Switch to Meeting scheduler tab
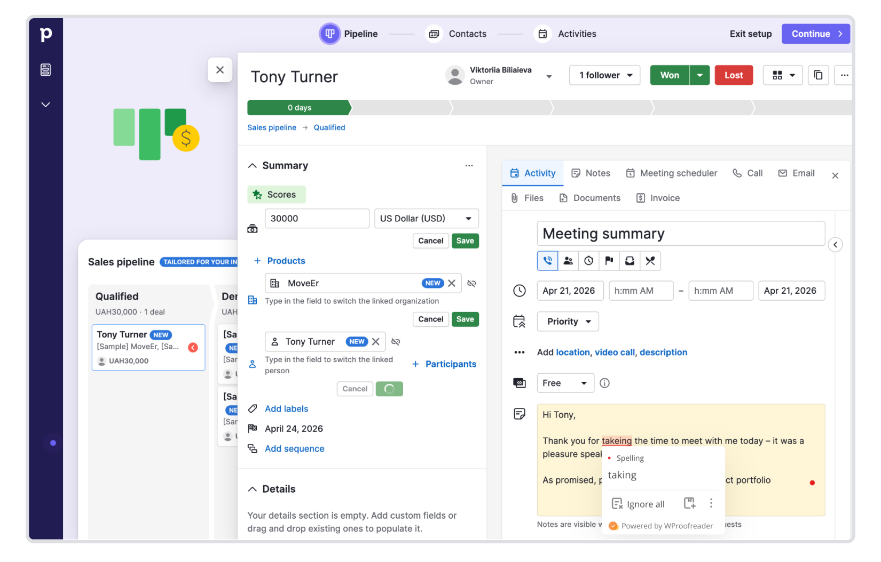 [672, 173]
